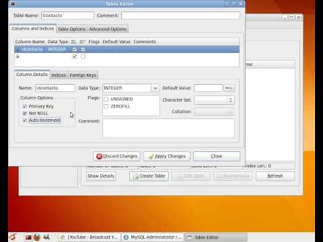
Task: Click the launcher icon right of Firefox
Action: coord(46,237)
